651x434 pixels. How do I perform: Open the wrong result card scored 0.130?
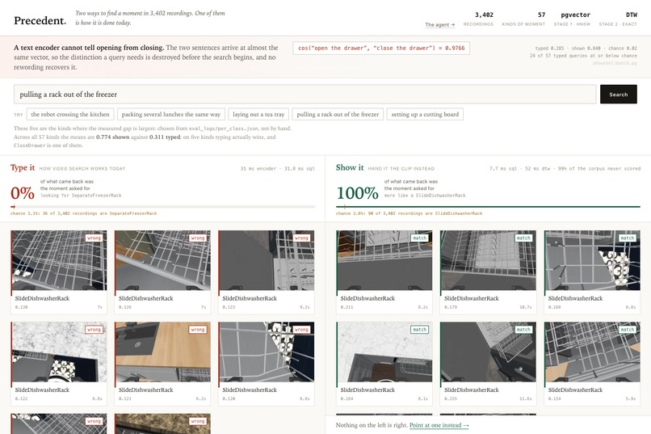[x=59, y=272]
